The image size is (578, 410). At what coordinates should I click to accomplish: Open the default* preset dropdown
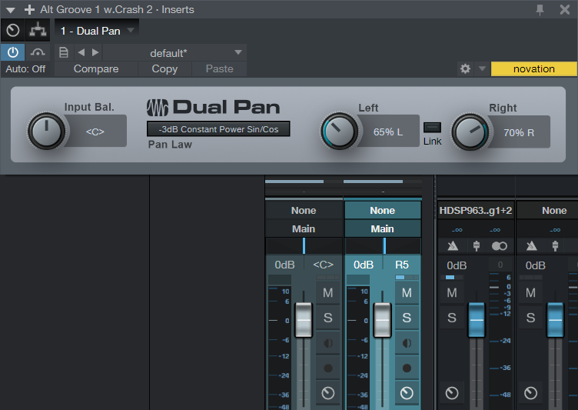click(x=174, y=53)
